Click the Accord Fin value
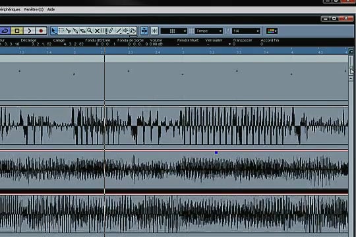356x237 pixels. [x=262, y=44]
